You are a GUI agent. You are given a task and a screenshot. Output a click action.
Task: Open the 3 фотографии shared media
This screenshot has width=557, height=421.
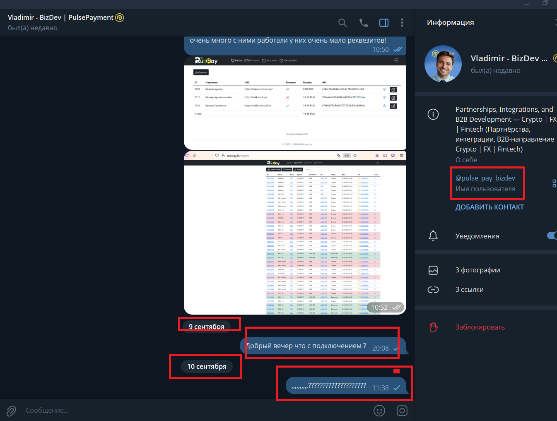477,270
